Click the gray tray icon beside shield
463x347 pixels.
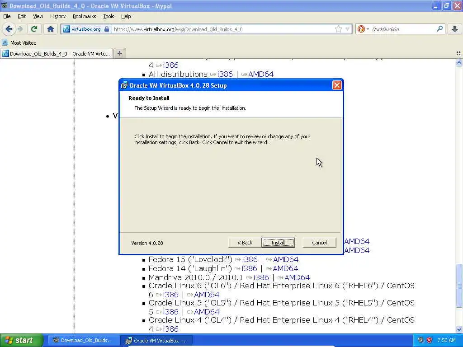tap(420, 340)
